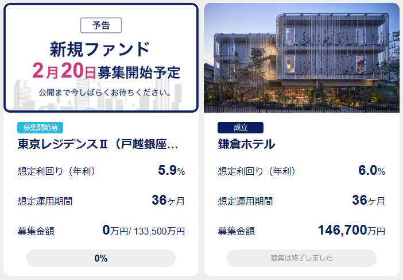This screenshot has height=280, width=403.
Task: Select the 募集開始前 status badge
Action: (40, 128)
